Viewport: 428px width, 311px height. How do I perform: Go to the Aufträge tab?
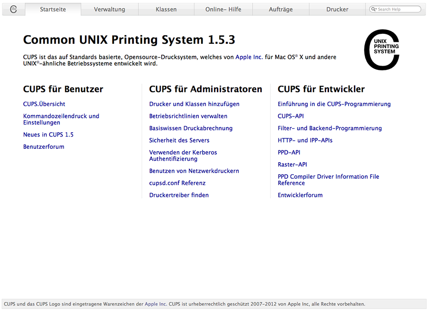[281, 9]
